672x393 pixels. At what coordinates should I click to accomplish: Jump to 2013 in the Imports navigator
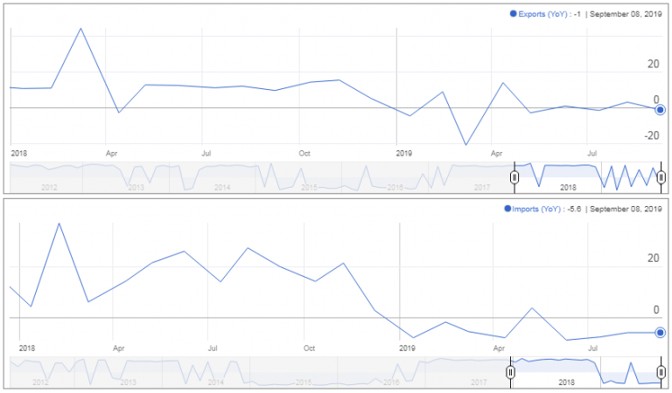click(129, 383)
